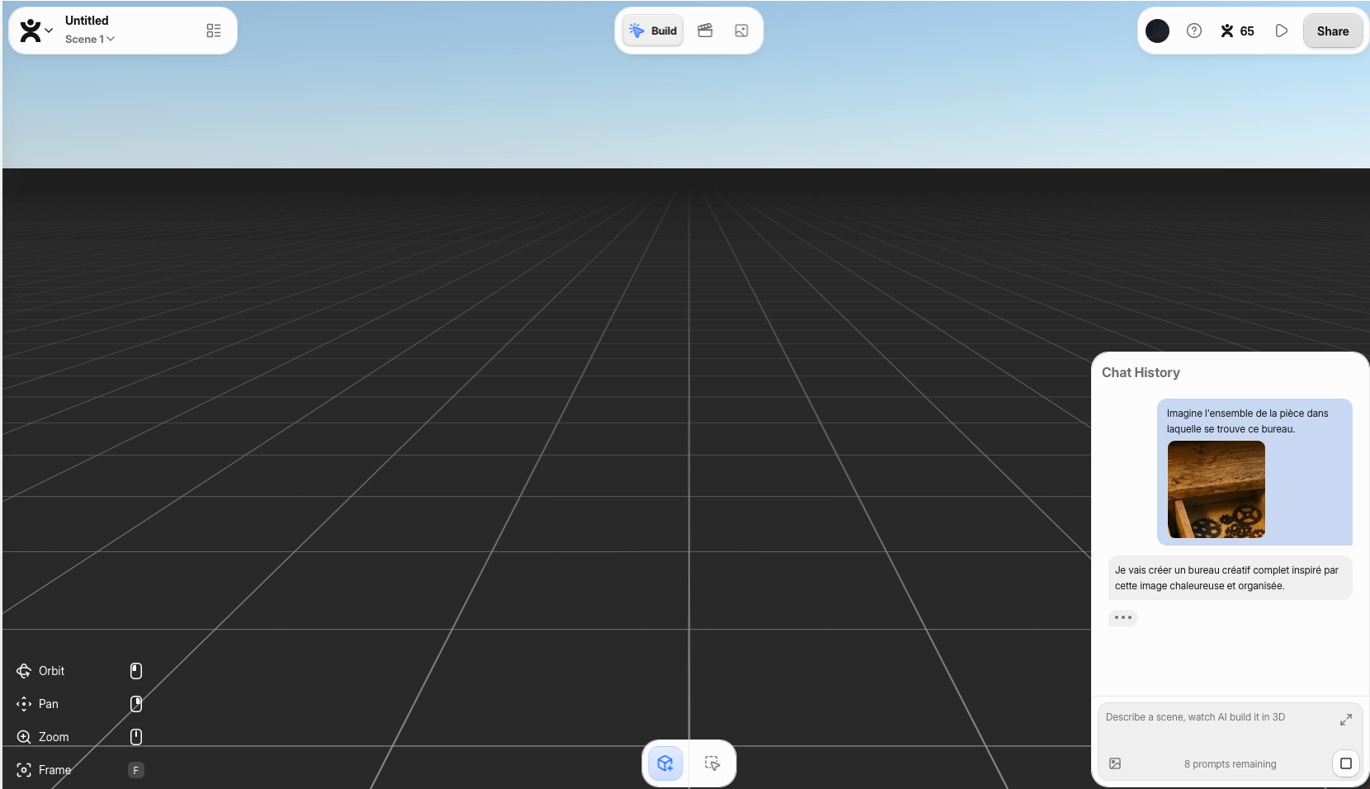Open the wooden desk image thumbnail
This screenshot has width=1370, height=789.
click(1216, 489)
